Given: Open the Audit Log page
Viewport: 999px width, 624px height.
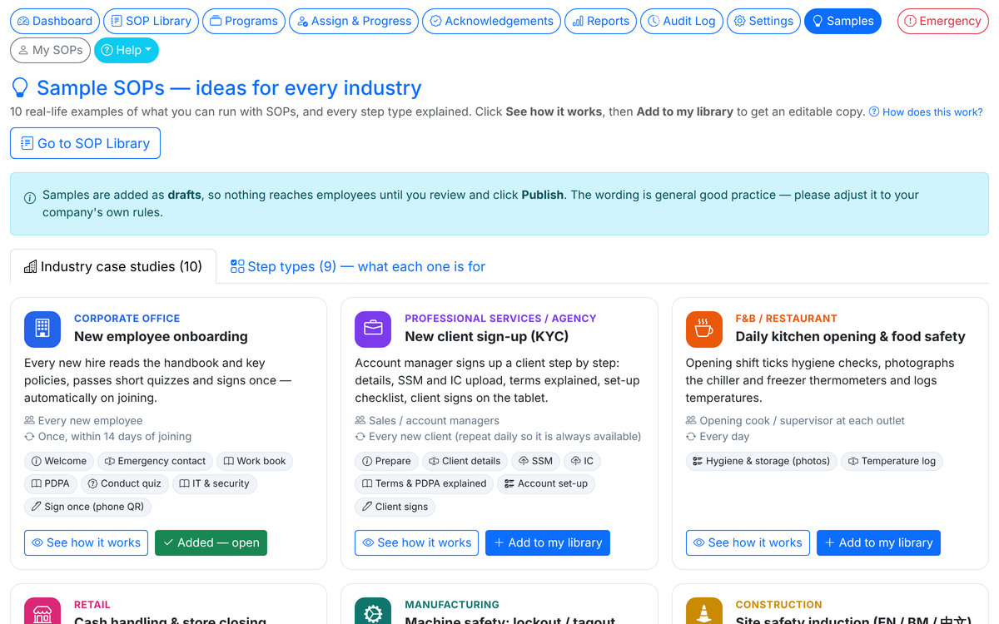Looking at the screenshot, I should pyautogui.click(x=682, y=21).
